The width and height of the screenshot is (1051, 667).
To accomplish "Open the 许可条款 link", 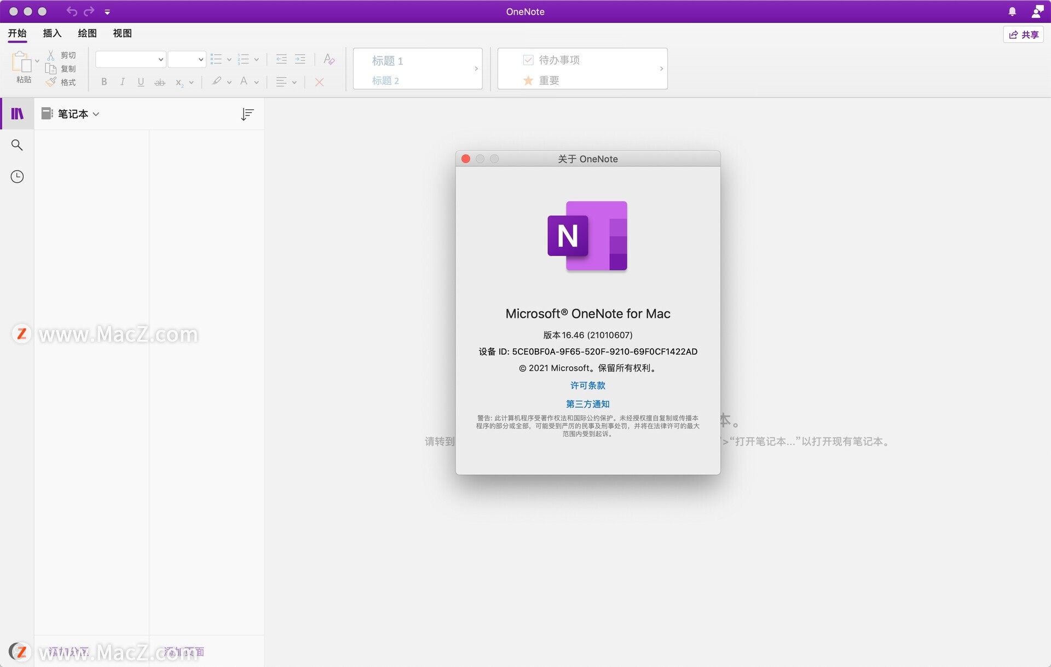I will pos(588,386).
